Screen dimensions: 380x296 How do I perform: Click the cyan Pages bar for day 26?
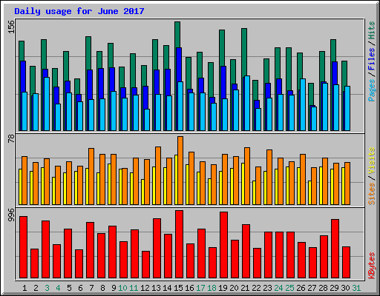[303, 104]
